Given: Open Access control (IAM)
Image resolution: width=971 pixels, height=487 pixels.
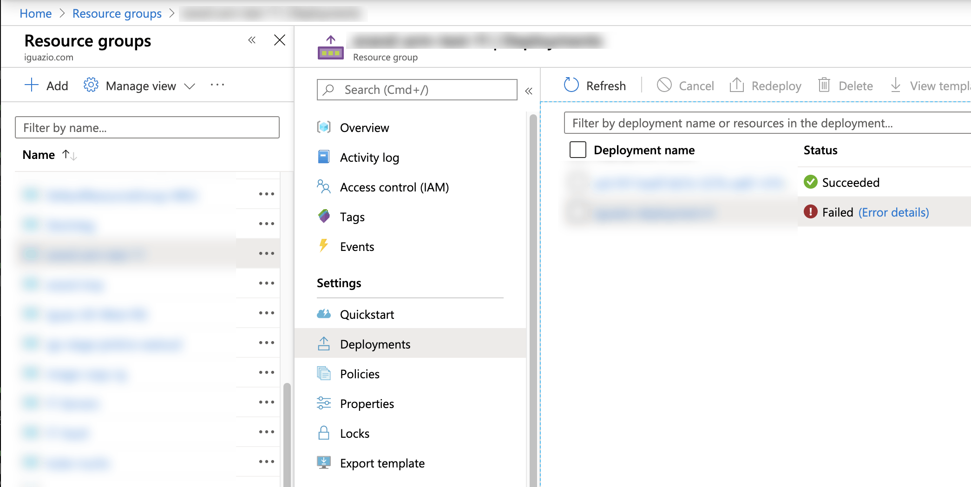Looking at the screenshot, I should (394, 187).
